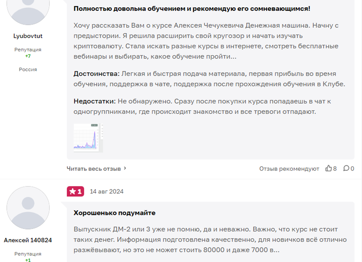Click the red one-star rating badge
Viewport: 362px width, 262px height.
pos(75,191)
